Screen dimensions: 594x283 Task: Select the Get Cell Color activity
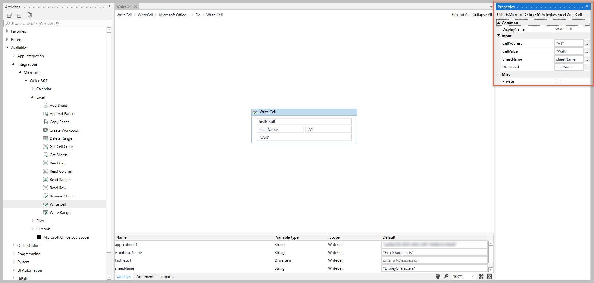pyautogui.click(x=61, y=147)
